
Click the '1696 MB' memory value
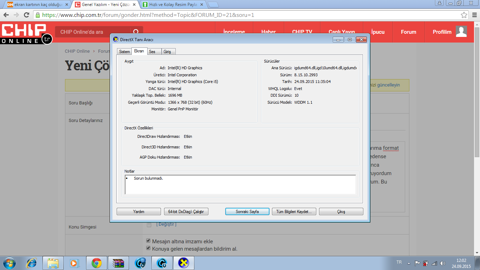tap(175, 95)
